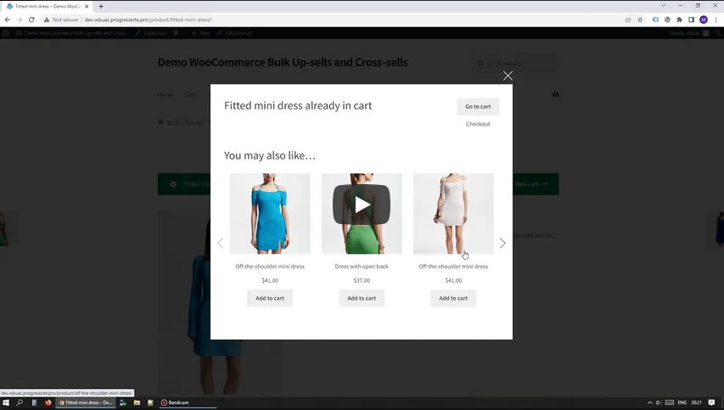The width and height of the screenshot is (724, 410).
Task: Toggle the browser side panel
Action: (691, 20)
